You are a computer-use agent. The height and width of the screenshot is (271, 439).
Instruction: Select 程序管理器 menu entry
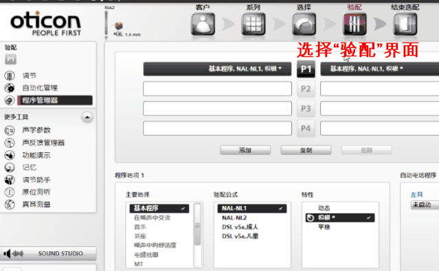point(55,100)
